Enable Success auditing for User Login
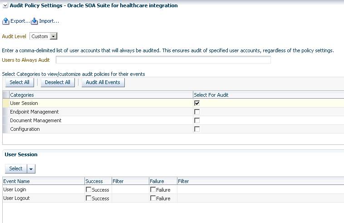Viewport: 344px width, 223px height. point(88,189)
